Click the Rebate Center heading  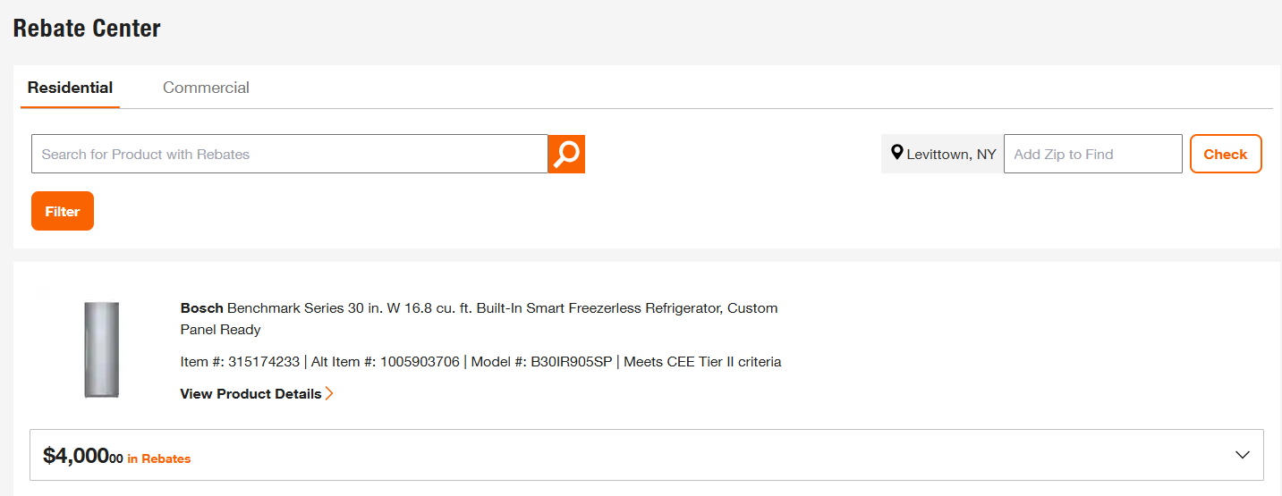tap(87, 28)
